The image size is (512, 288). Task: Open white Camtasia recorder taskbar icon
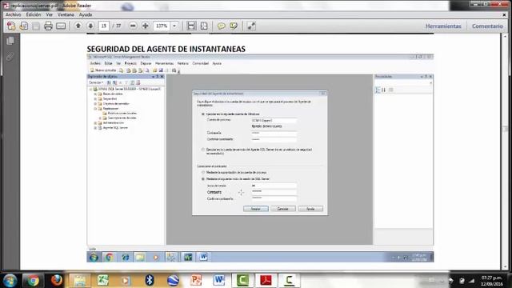pos(289,281)
